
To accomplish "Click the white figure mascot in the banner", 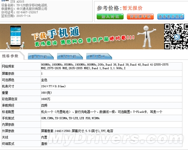I will pos(146,37).
